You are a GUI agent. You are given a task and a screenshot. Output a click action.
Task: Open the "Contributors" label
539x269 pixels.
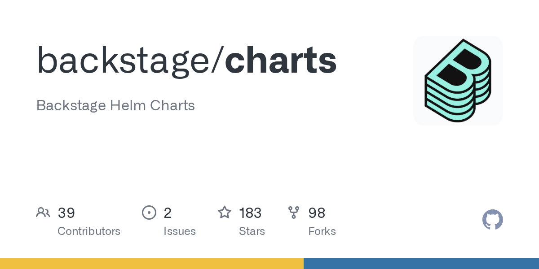point(89,231)
